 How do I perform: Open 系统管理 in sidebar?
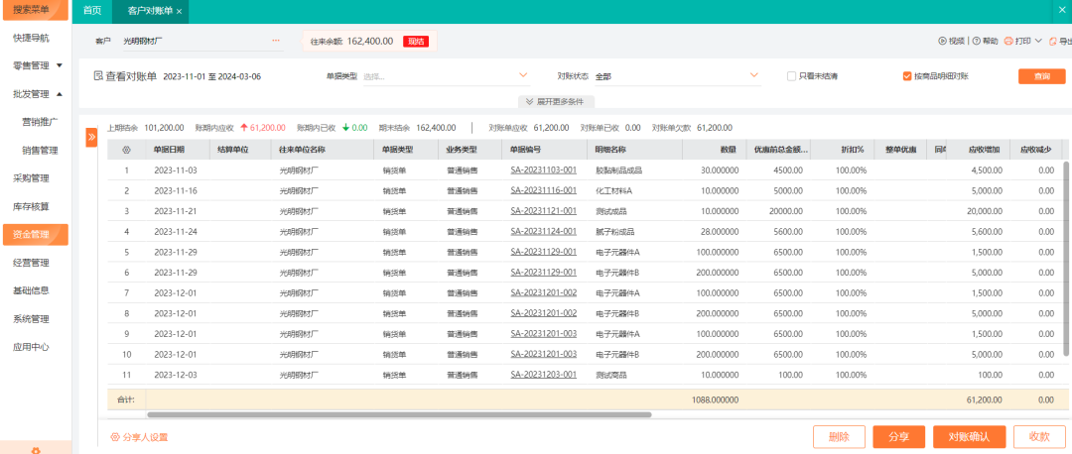[x=31, y=319]
